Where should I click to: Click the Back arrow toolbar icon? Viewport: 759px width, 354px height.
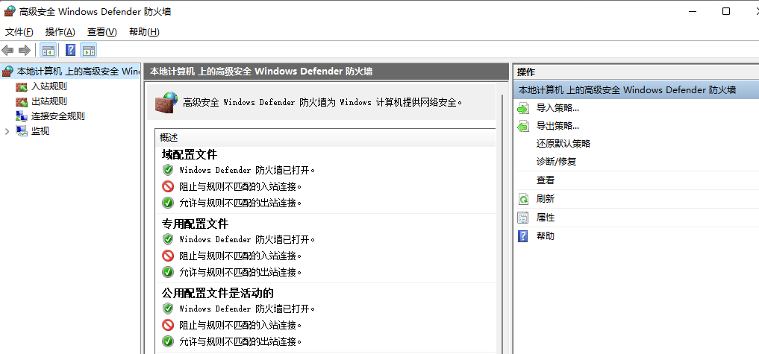(x=7, y=50)
